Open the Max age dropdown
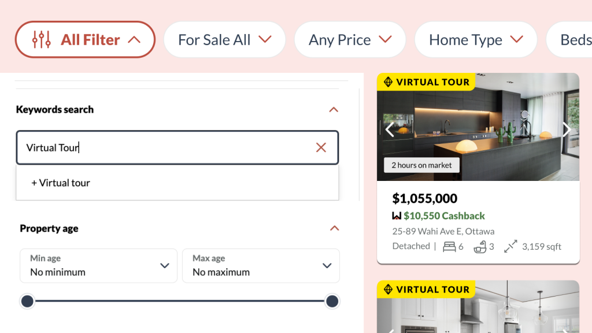This screenshot has width=592, height=333. click(261, 265)
